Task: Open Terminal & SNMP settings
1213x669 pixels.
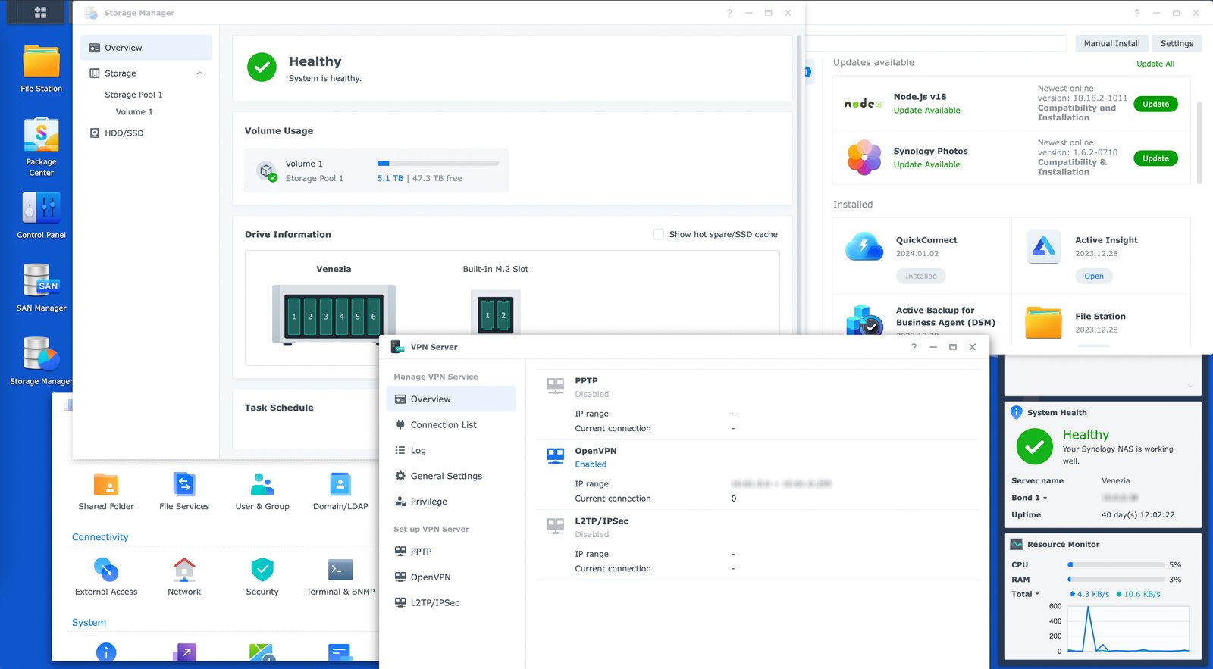Action: point(340,577)
